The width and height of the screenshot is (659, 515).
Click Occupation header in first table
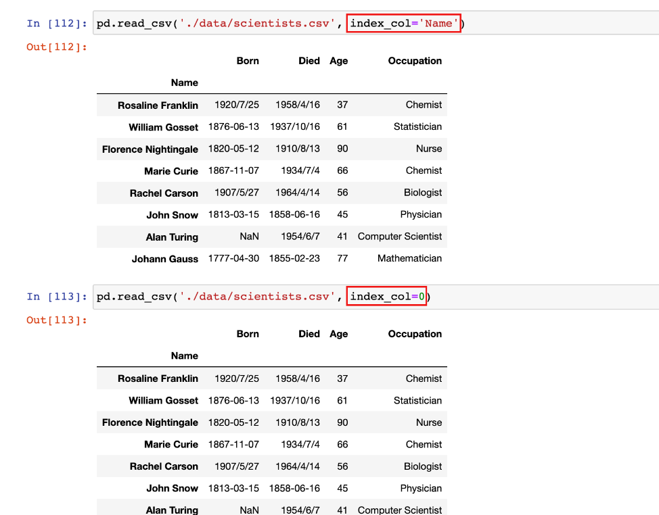click(x=415, y=61)
